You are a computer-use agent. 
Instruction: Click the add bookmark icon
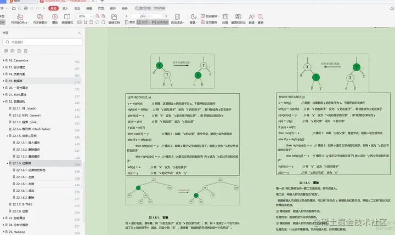(x=19, y=51)
